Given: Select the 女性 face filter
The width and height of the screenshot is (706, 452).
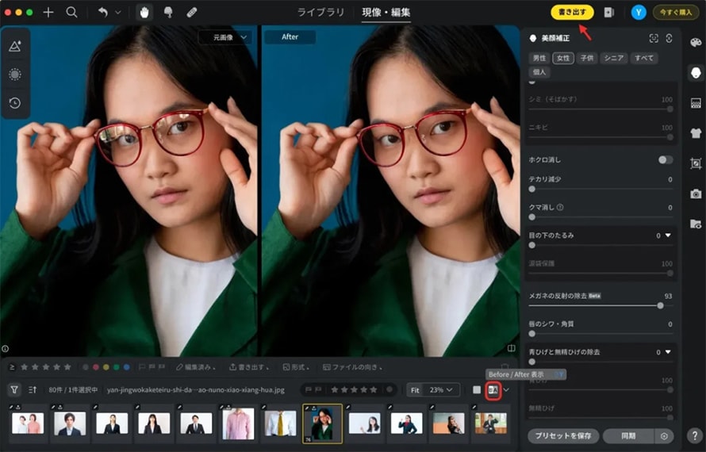Looking at the screenshot, I should [563, 58].
